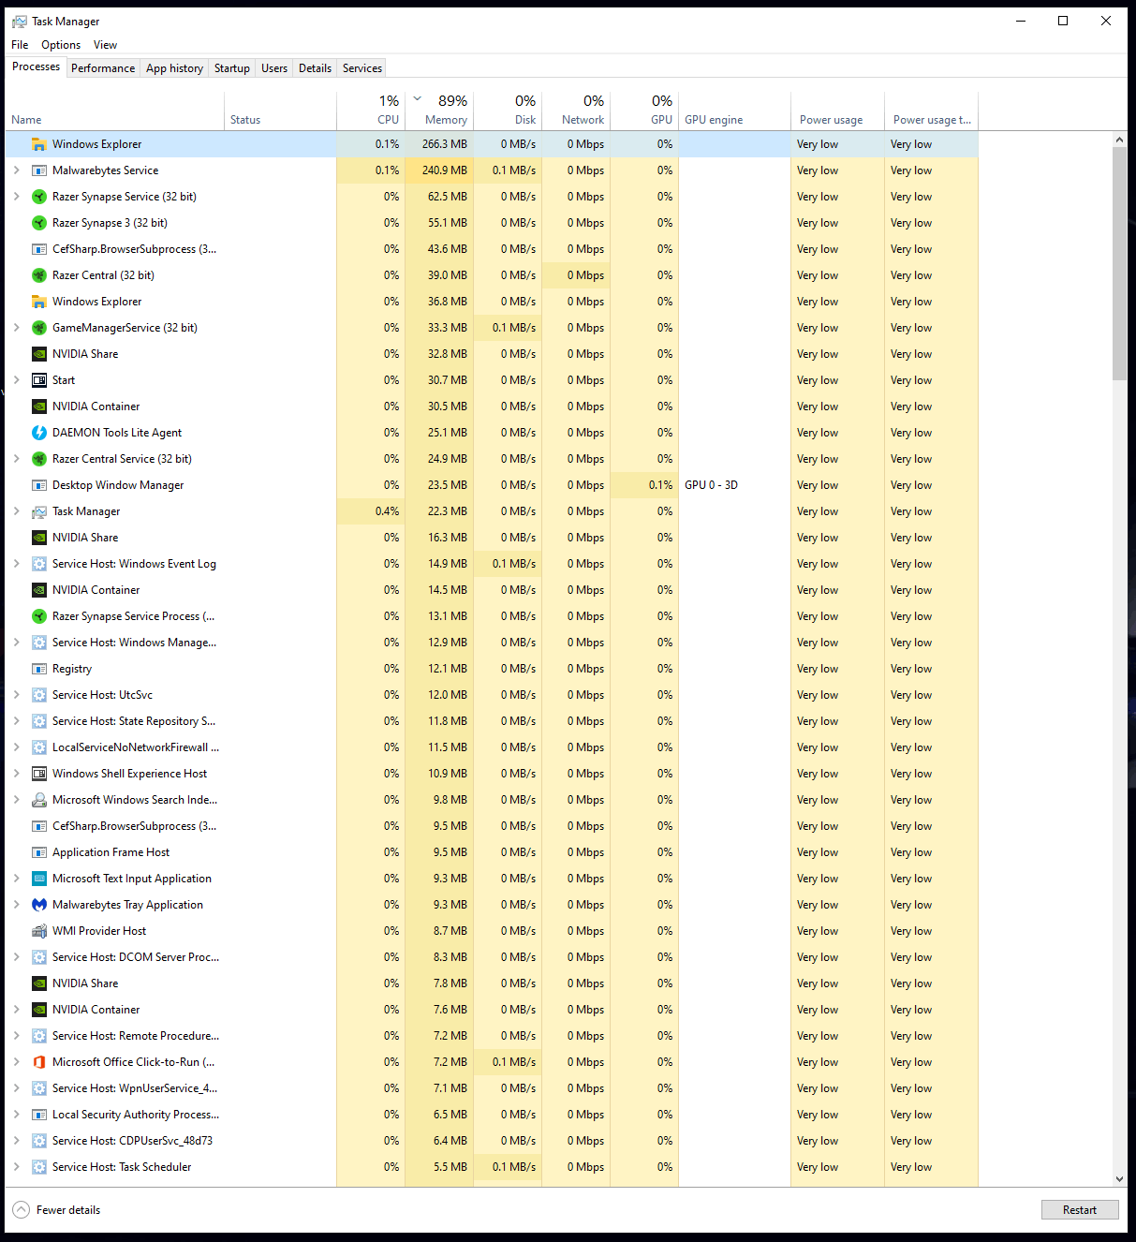Viewport: 1136px width, 1242px height.
Task: Click the Service Host: Windows Event Log gear icon
Action: coord(39,564)
